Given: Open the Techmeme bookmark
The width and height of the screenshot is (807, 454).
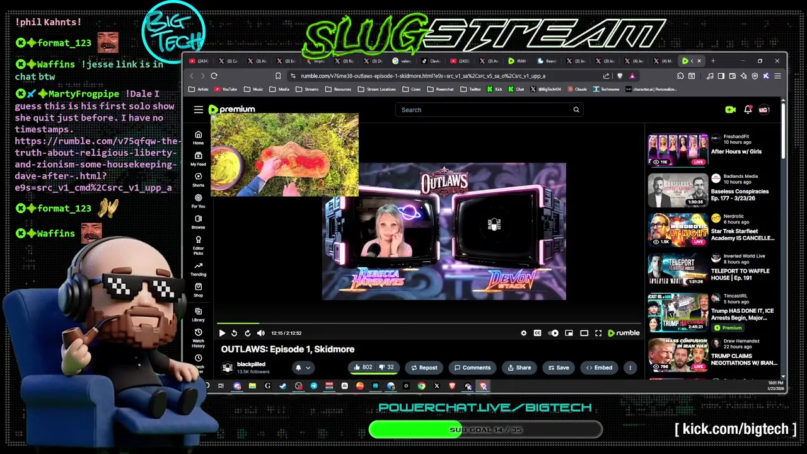Looking at the screenshot, I should pyautogui.click(x=606, y=89).
